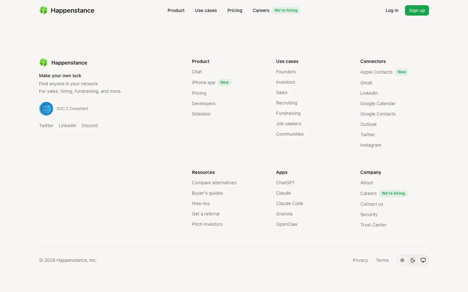Open the How-tos resource
The image size is (468, 292).
tap(201, 203)
